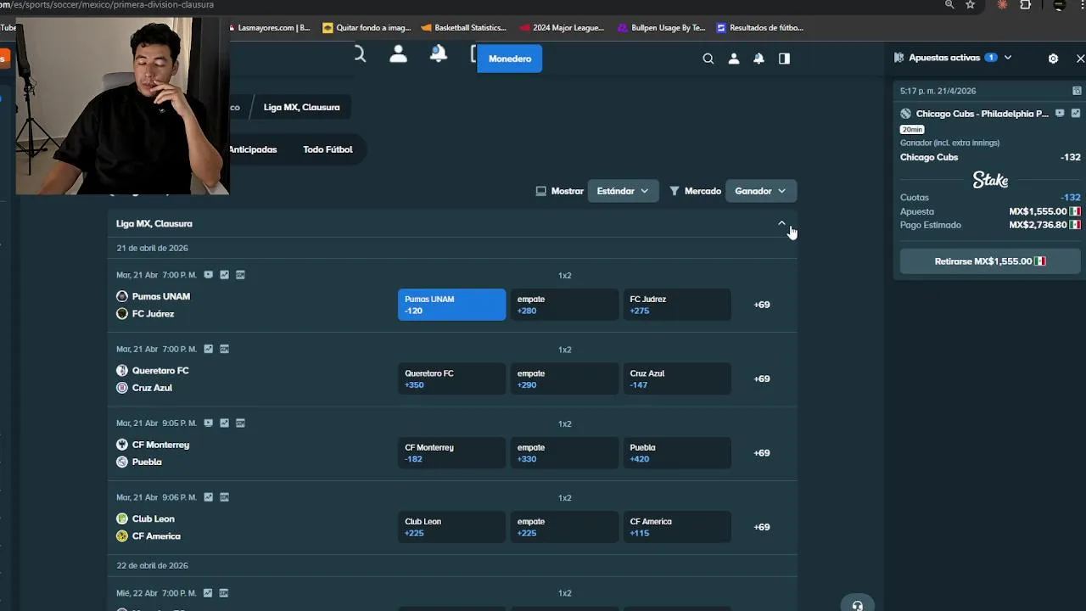1086x611 pixels.
Task: Click the receipt icon next to bet timestamp
Action: (x=1077, y=91)
